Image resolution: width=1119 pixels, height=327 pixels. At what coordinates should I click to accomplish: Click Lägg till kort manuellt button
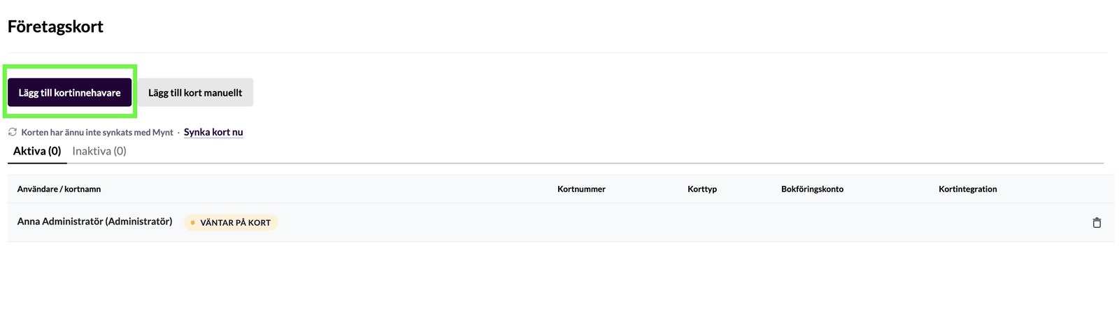tap(195, 92)
